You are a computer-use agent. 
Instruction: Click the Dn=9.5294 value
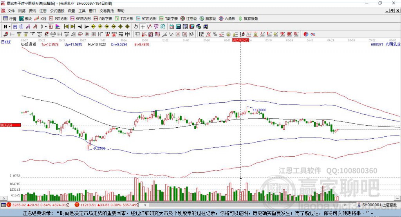(119, 45)
